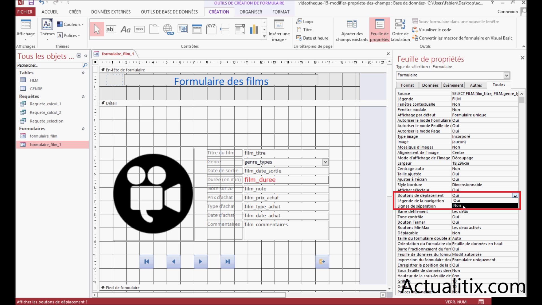
Task: Open the ORGANISER tab
Action: point(251,12)
